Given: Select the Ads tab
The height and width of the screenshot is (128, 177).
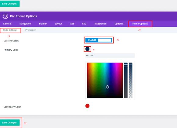Looking at the screenshot, I should coord(72,24).
